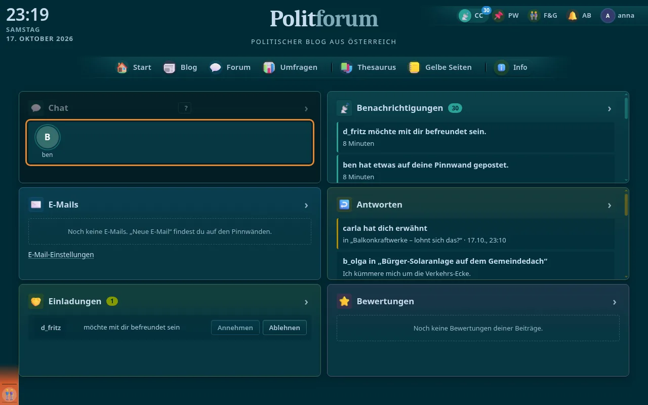Viewport: 648px width, 405px height.
Task: Click the handshake icon beside Einladungen
Action: 36,301
